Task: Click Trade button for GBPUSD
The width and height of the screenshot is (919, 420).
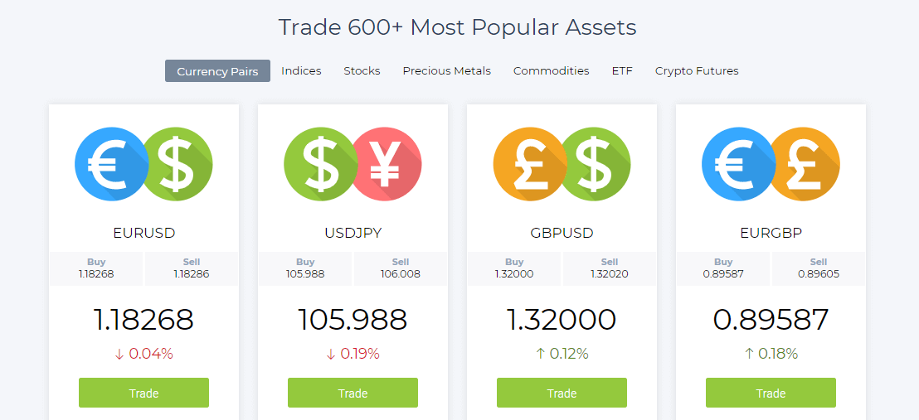Action: coord(562,393)
